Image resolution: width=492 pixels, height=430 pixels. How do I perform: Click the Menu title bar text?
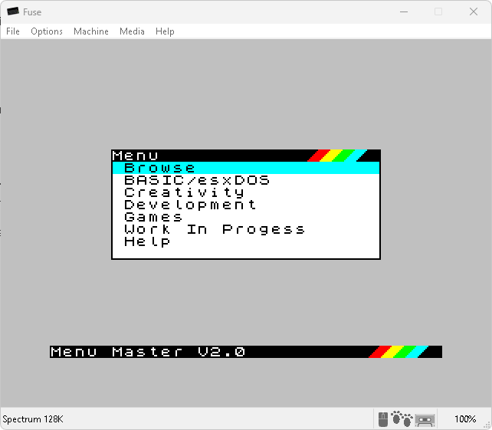click(x=136, y=156)
